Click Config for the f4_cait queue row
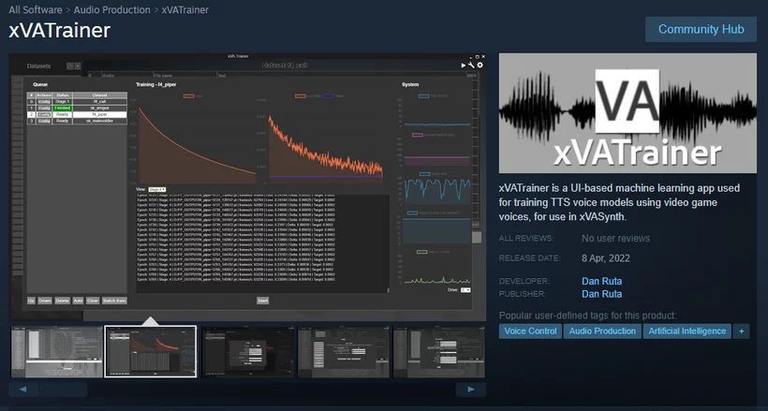Image resolution: width=768 pixels, height=411 pixels. [x=44, y=101]
